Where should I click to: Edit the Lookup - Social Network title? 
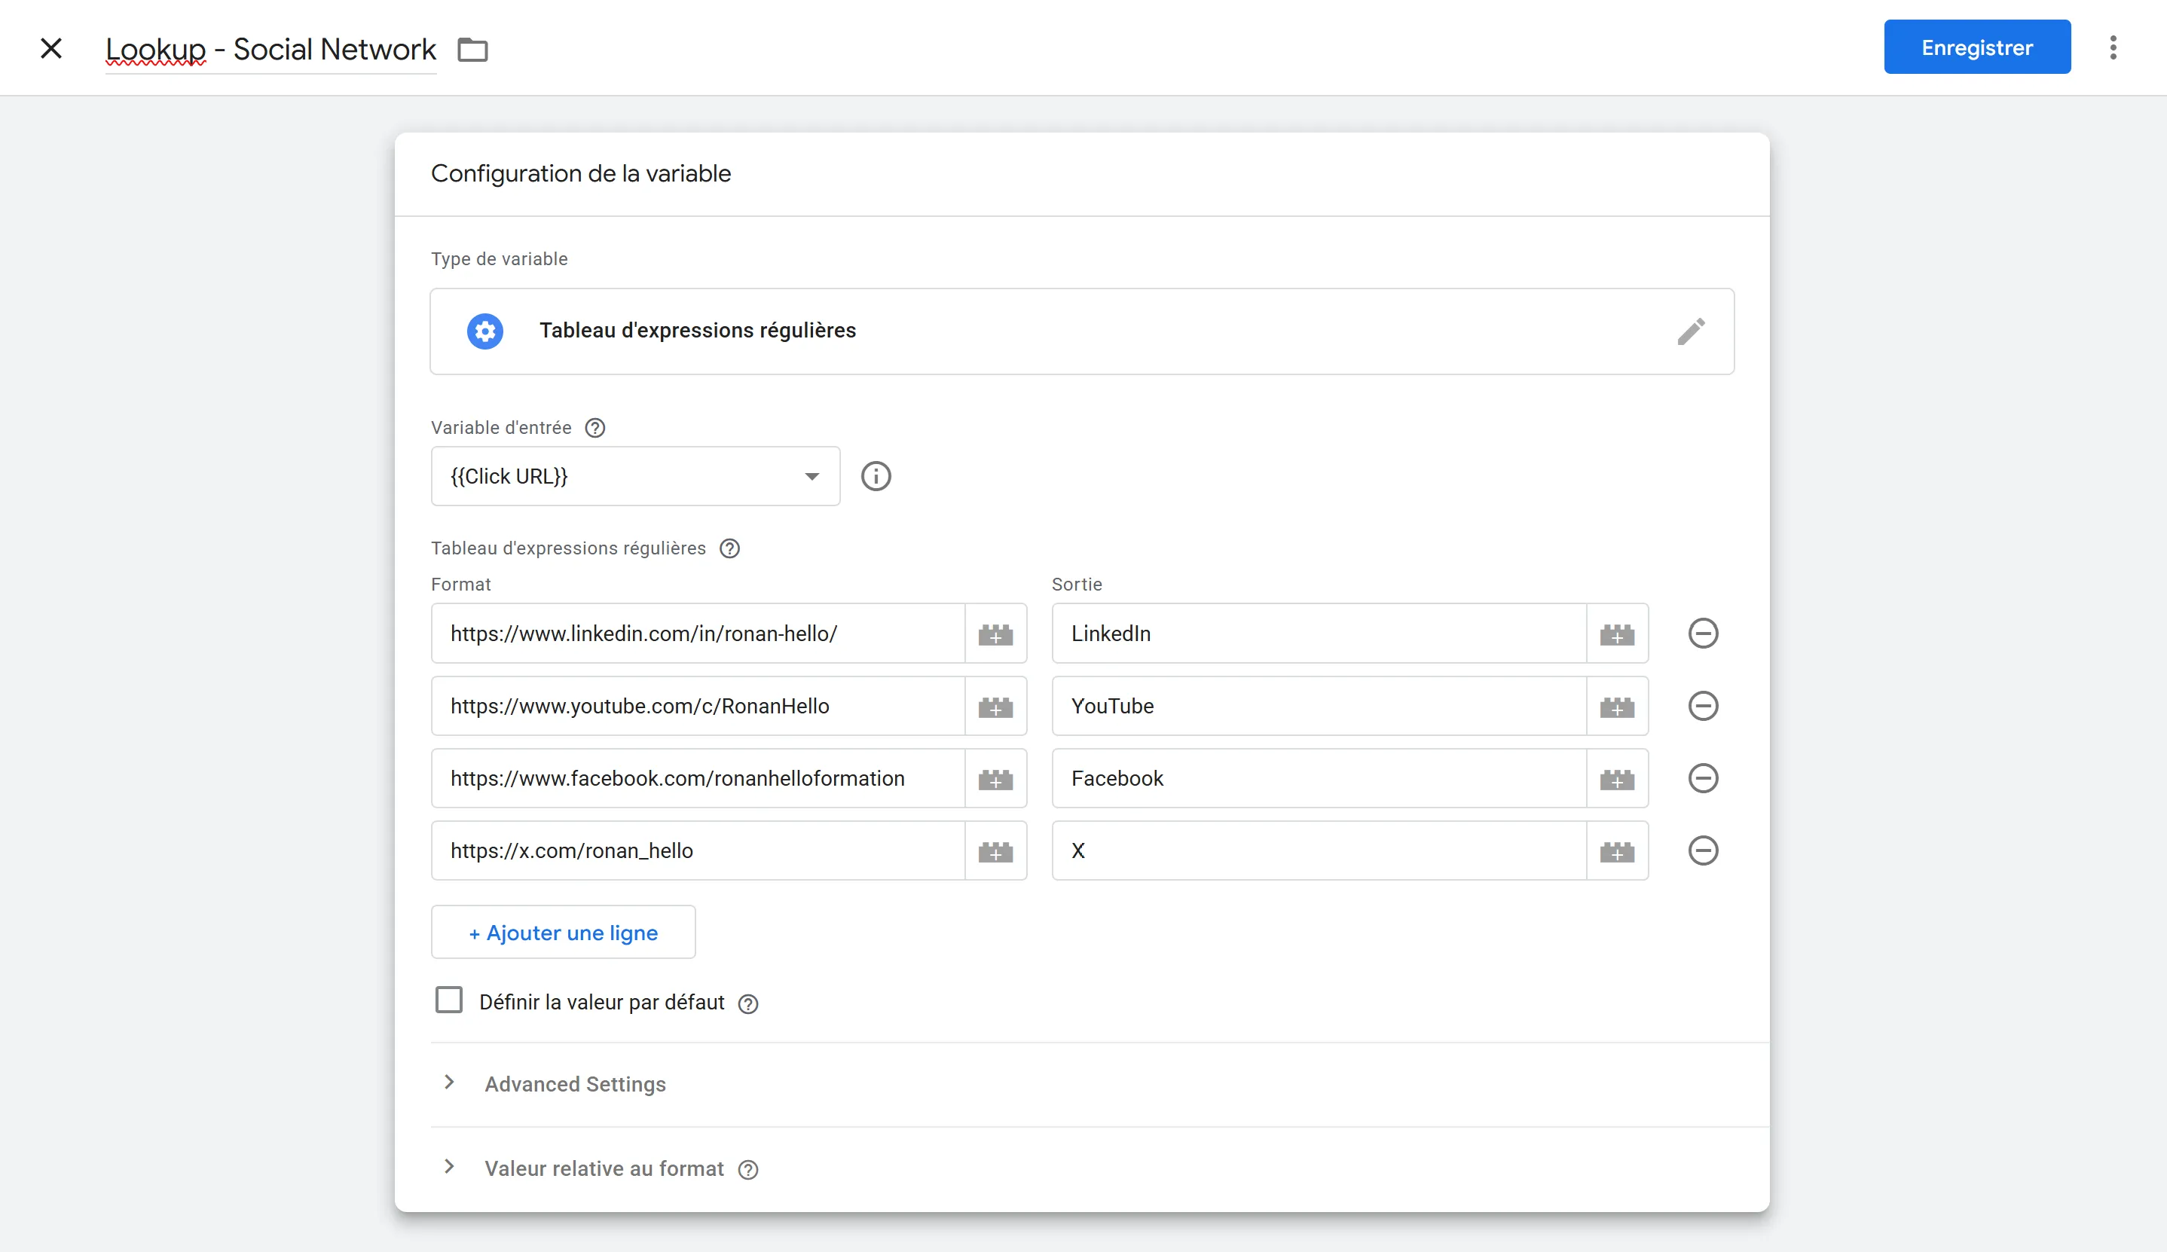[x=270, y=50]
